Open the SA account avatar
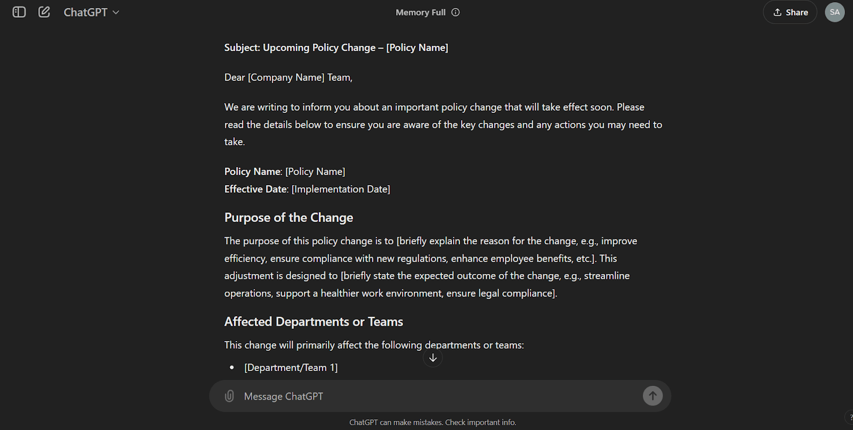Image resolution: width=853 pixels, height=430 pixels. 834,12
